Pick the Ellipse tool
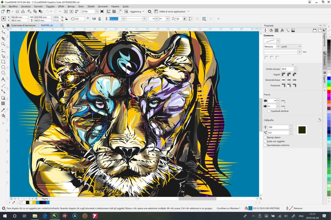The width and height of the screenshot is (331, 220). (x=3, y=67)
